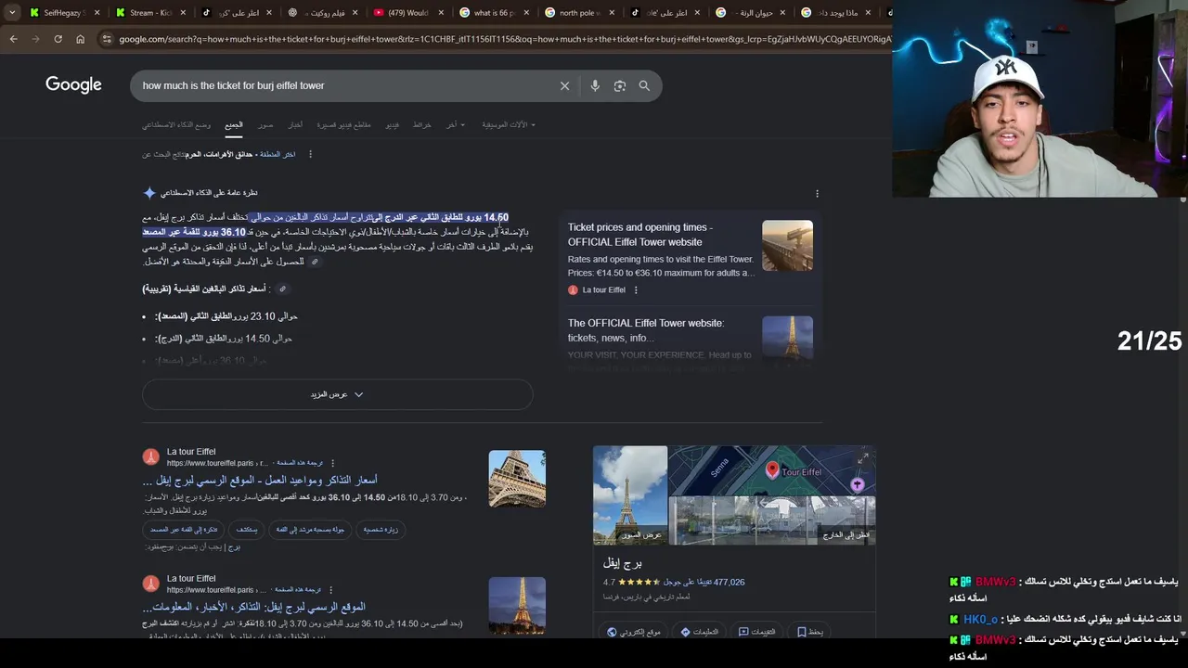This screenshot has width=1188, height=668.
Task: Click first result Eiffel Tower thumbnail
Action: point(517,479)
